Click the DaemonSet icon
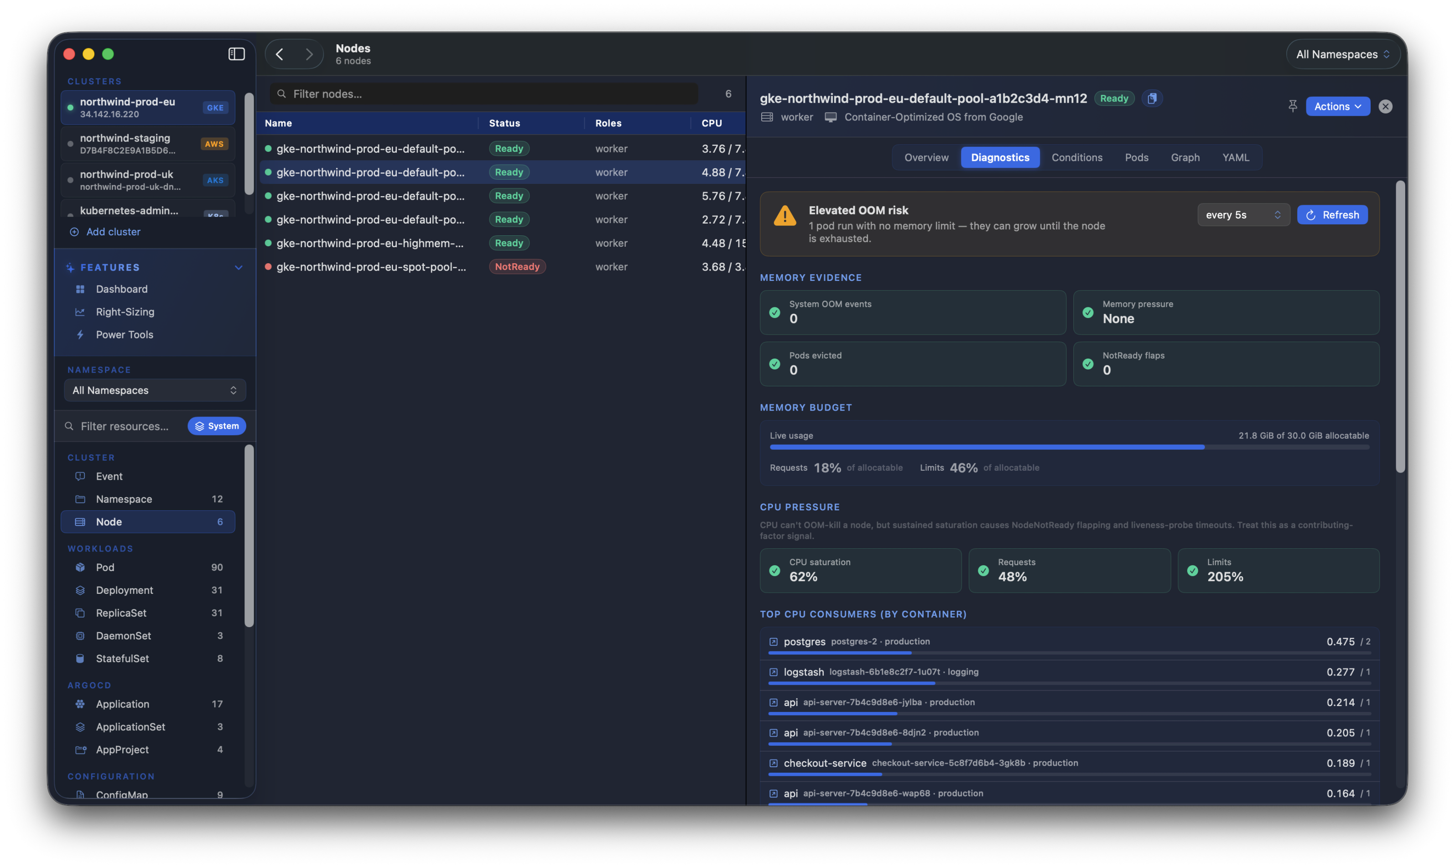This screenshot has height=868, width=1455. 80,636
